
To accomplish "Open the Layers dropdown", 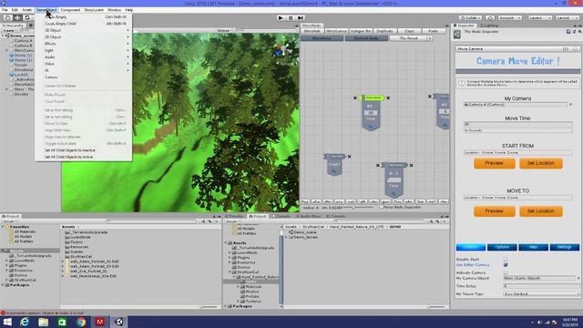I will [x=539, y=18].
